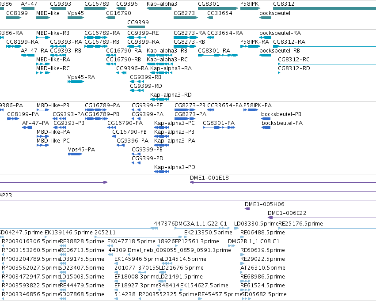Click the DME1-005H06 clone label
The image size is (376, 301).
[x=265, y=204]
